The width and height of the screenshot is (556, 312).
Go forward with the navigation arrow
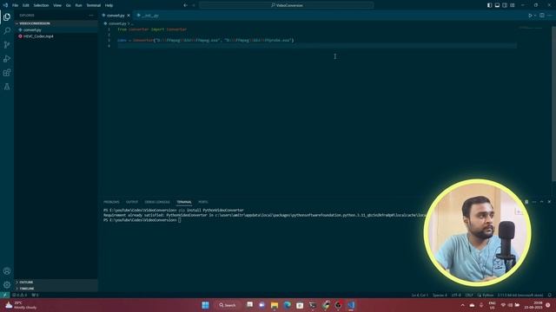(194, 5)
